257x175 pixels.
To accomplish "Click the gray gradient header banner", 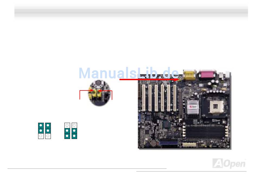I will 131,11.
